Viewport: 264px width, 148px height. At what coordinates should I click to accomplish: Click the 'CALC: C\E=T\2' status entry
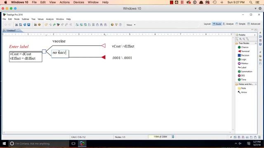point(78,137)
